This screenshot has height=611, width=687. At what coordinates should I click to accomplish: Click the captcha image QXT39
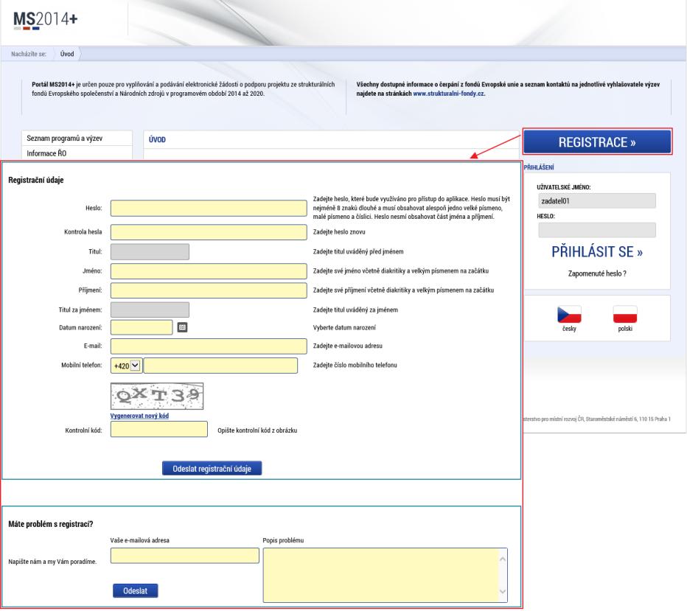[x=157, y=397]
